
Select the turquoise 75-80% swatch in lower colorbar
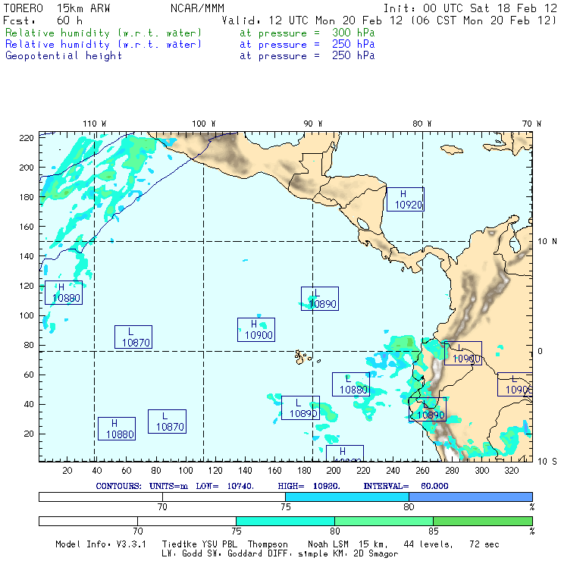click(285, 521)
